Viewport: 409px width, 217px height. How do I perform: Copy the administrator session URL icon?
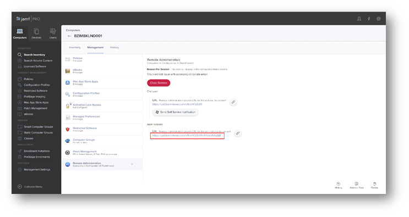238,133
